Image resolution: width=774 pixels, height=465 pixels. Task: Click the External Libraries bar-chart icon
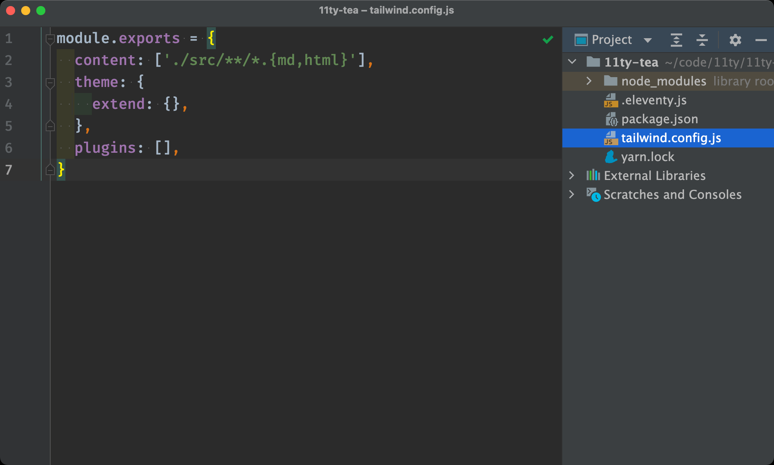point(593,175)
